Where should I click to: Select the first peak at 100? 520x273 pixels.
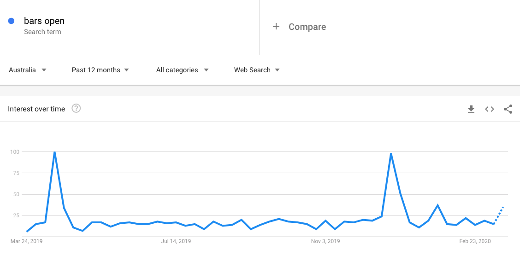(54, 152)
